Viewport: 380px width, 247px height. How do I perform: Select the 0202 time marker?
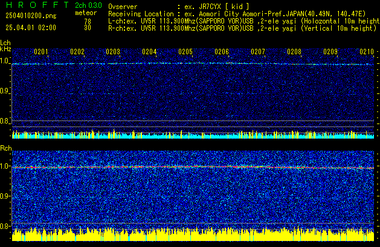[x=77, y=52]
